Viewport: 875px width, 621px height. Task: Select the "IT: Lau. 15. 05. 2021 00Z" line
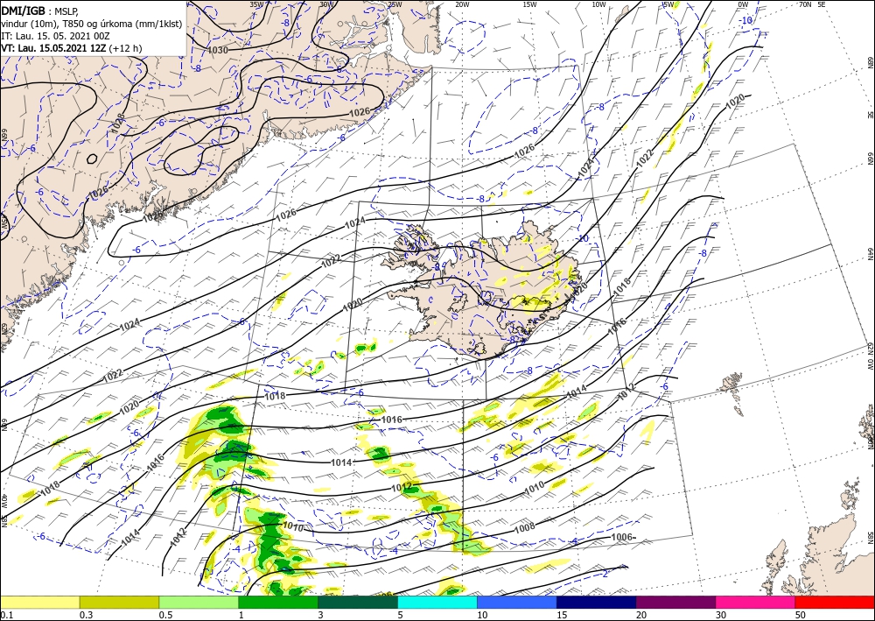point(55,36)
